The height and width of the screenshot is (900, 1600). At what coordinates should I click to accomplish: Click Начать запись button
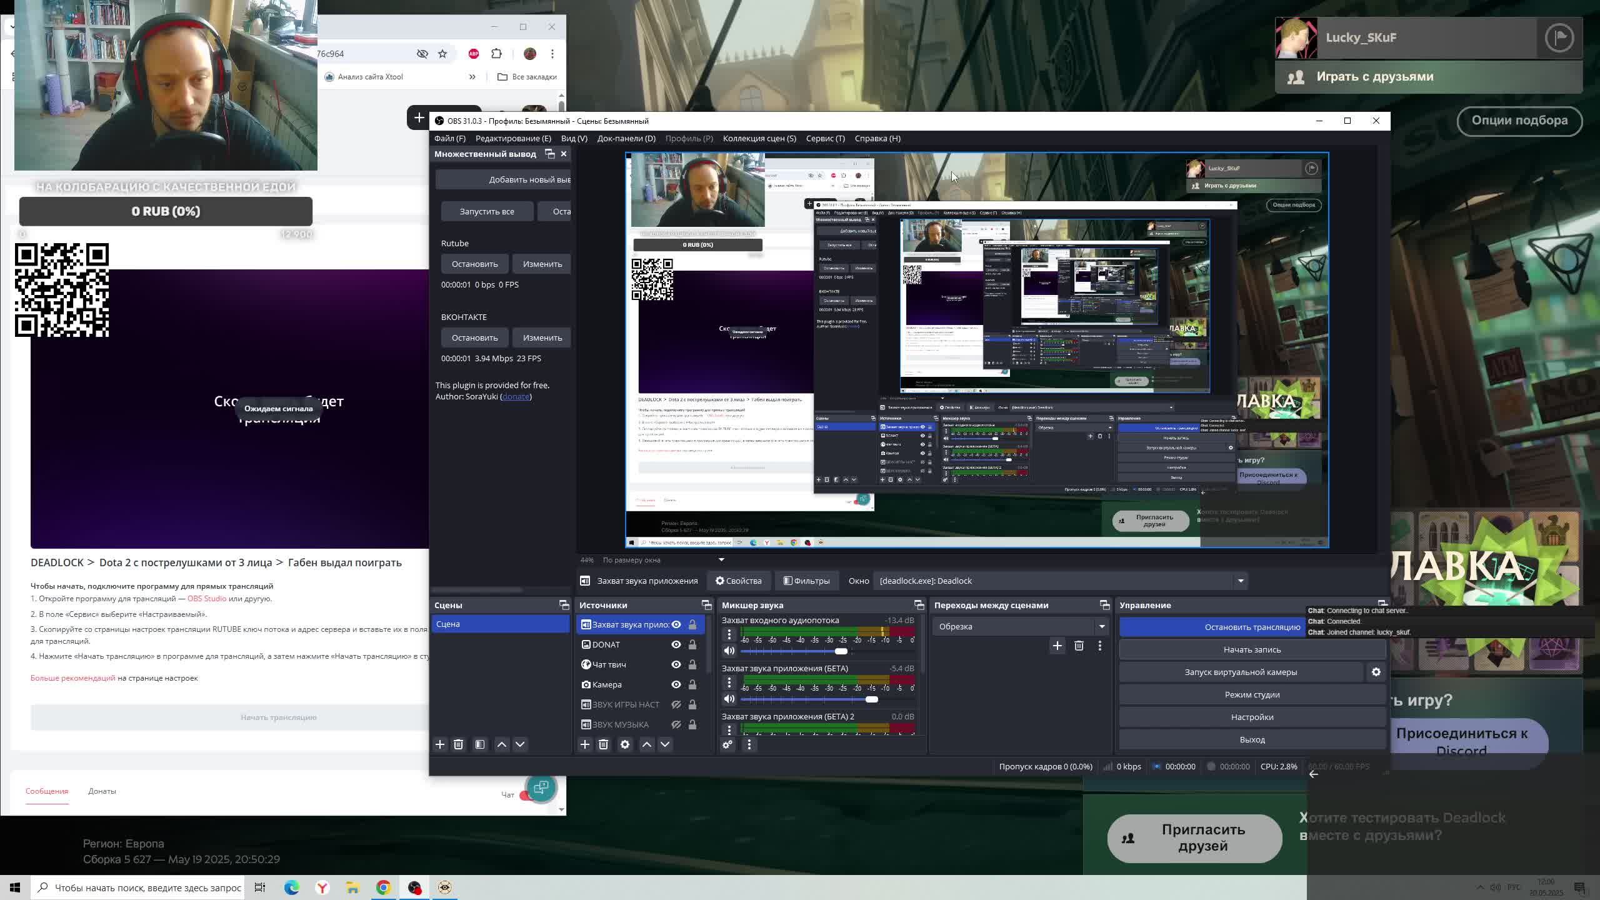coord(1252,649)
